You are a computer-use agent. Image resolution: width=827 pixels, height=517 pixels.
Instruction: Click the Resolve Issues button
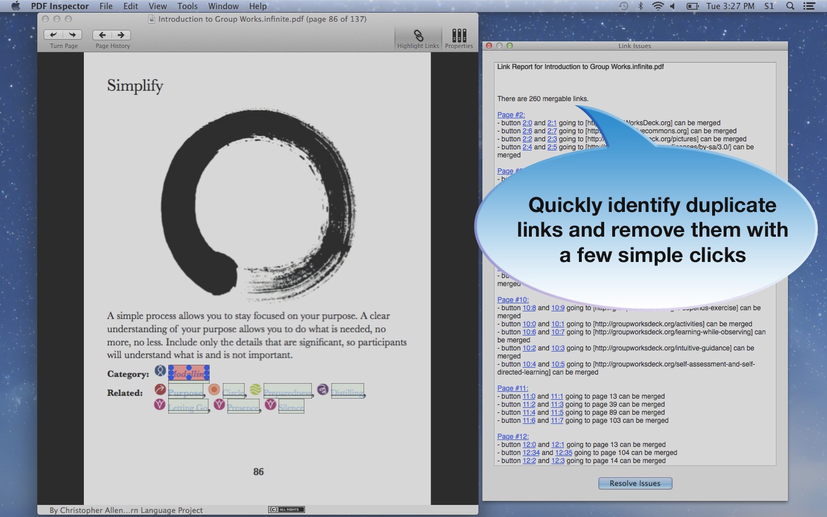point(635,483)
